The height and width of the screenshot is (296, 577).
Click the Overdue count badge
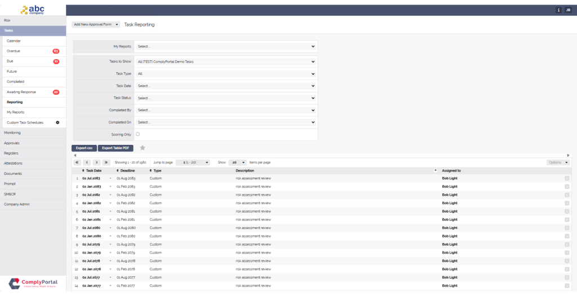coord(56,51)
